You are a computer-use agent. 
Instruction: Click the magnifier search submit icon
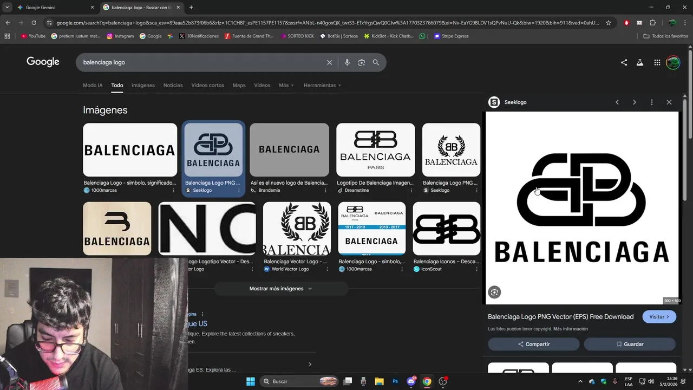pyautogui.click(x=376, y=62)
